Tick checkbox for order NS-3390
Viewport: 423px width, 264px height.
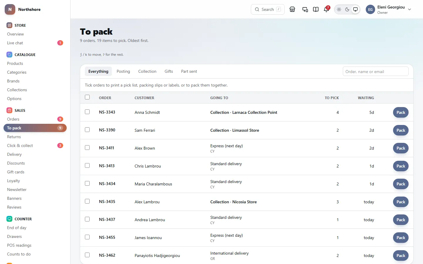pos(87,130)
